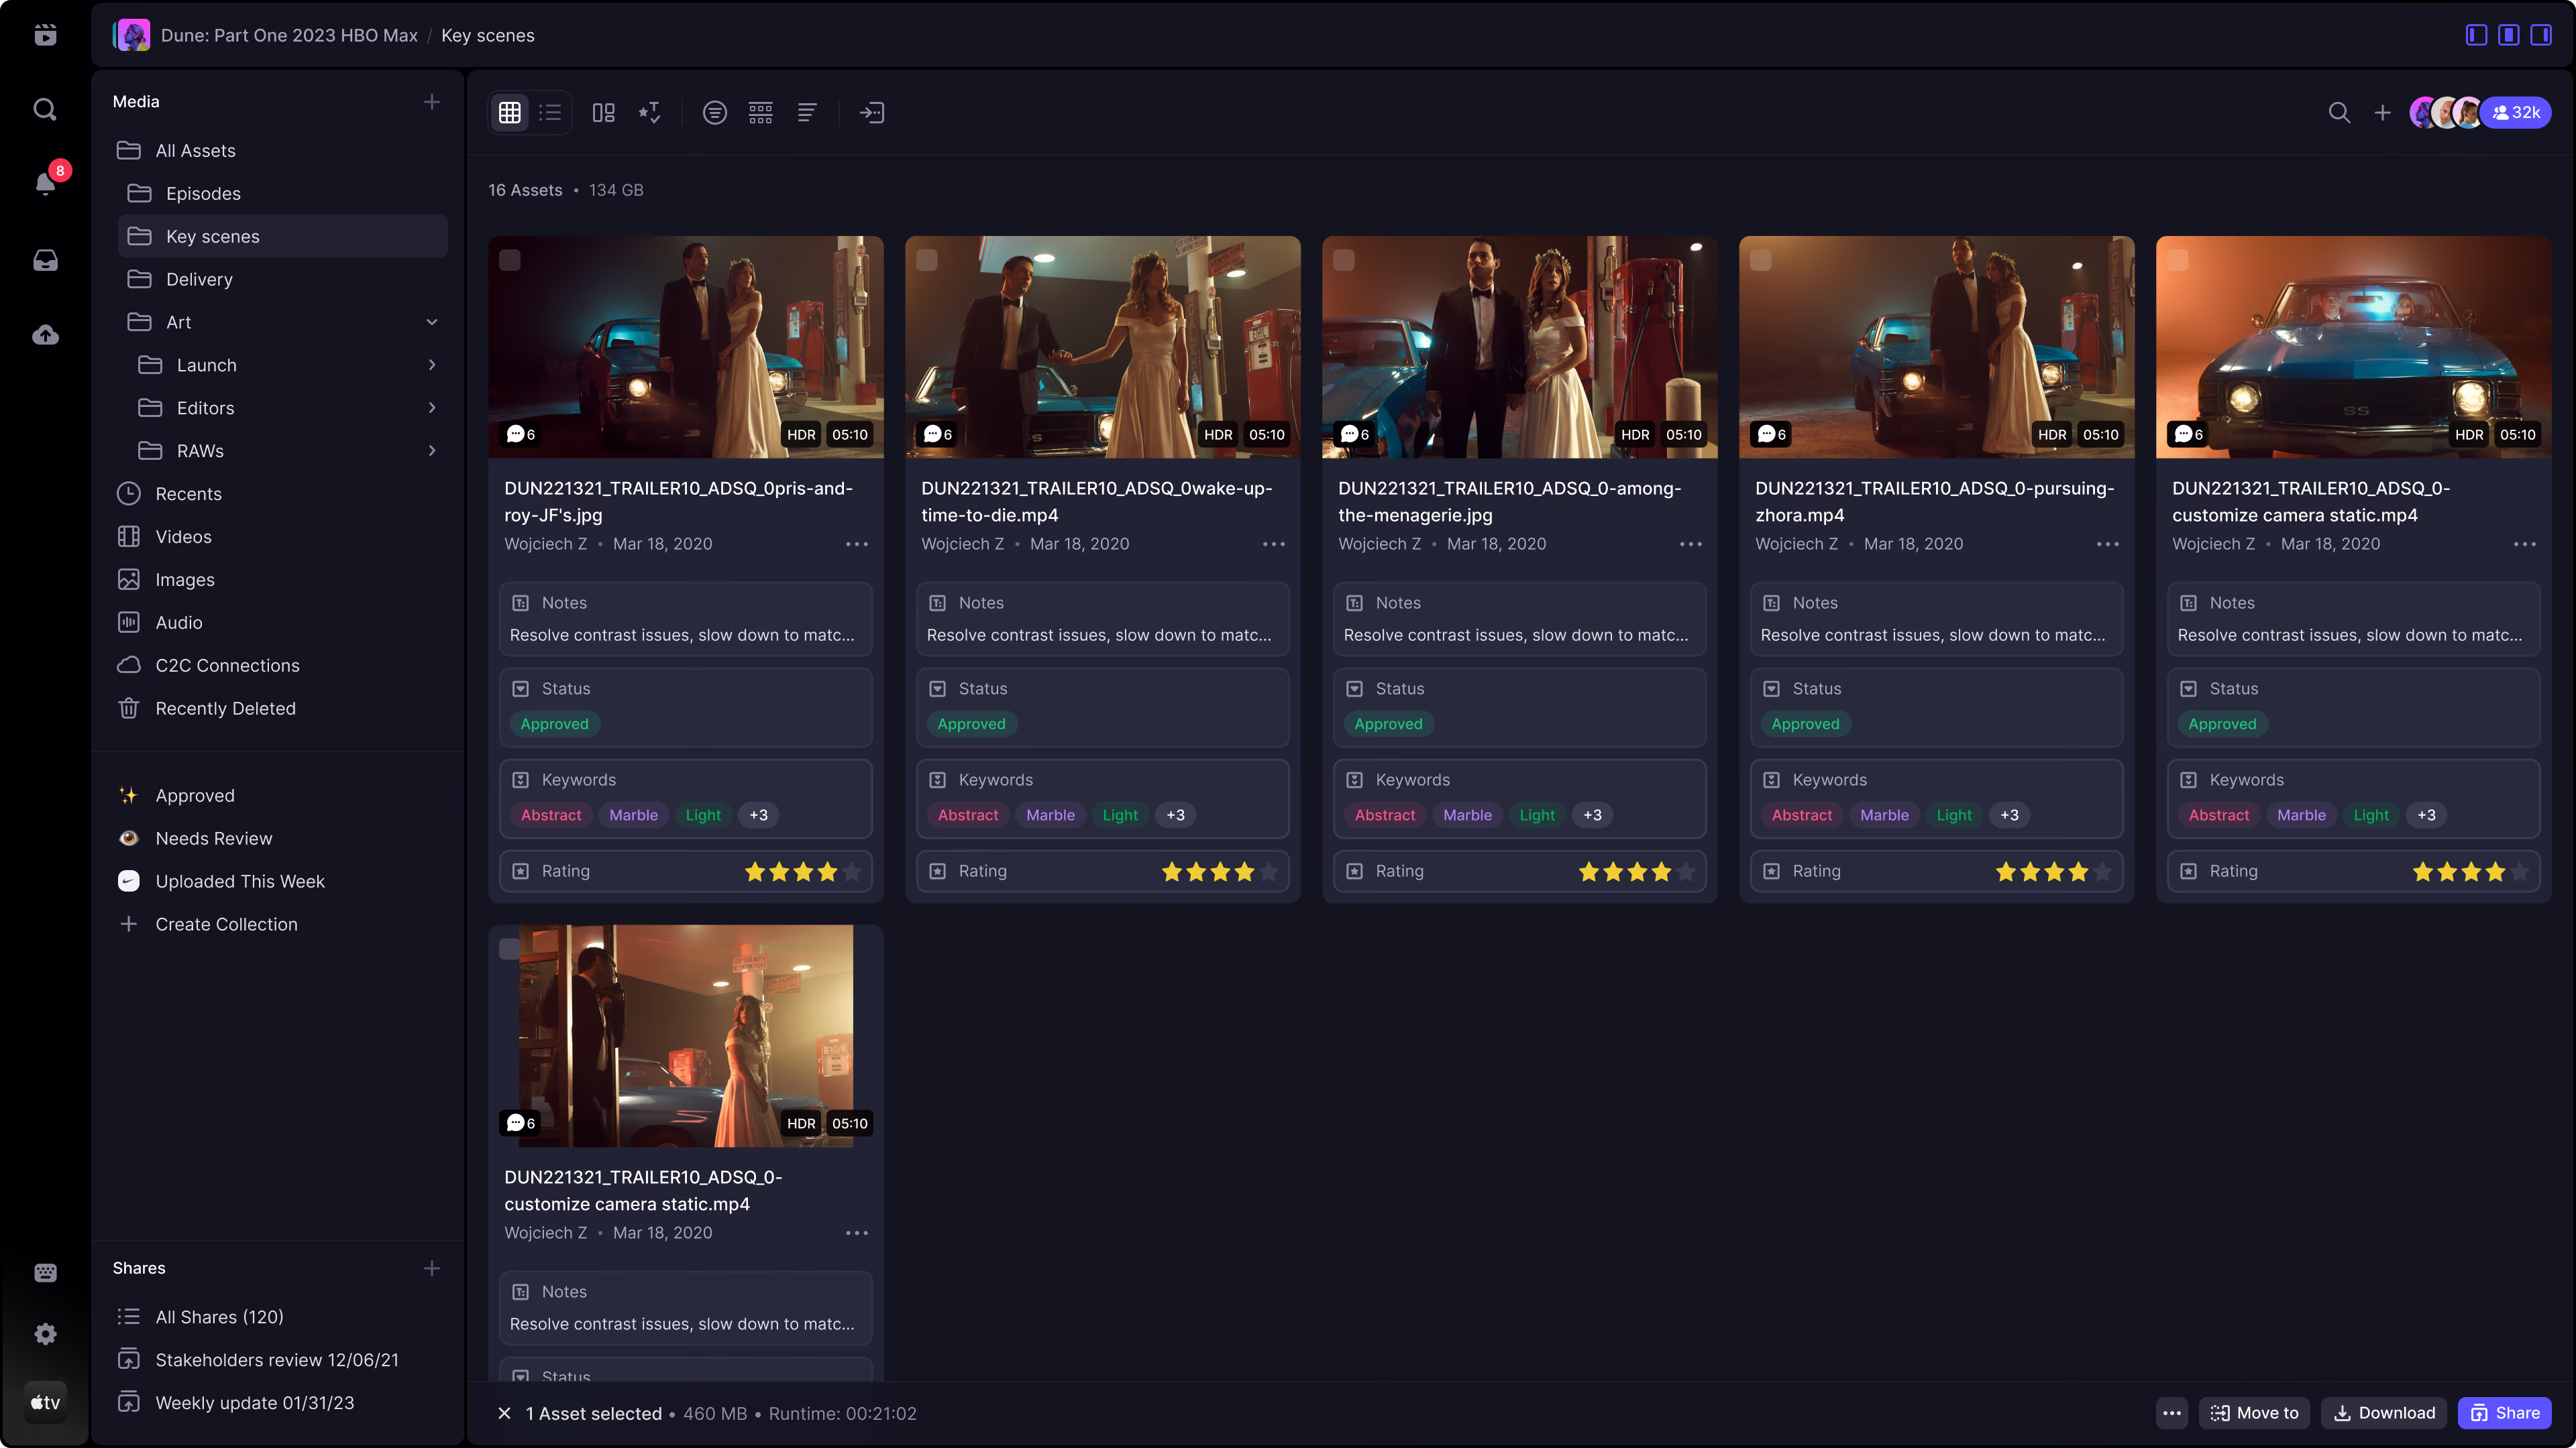2576x1448 pixels.
Task: Deselect the asset via the X in bottom bar
Action: 504,1413
